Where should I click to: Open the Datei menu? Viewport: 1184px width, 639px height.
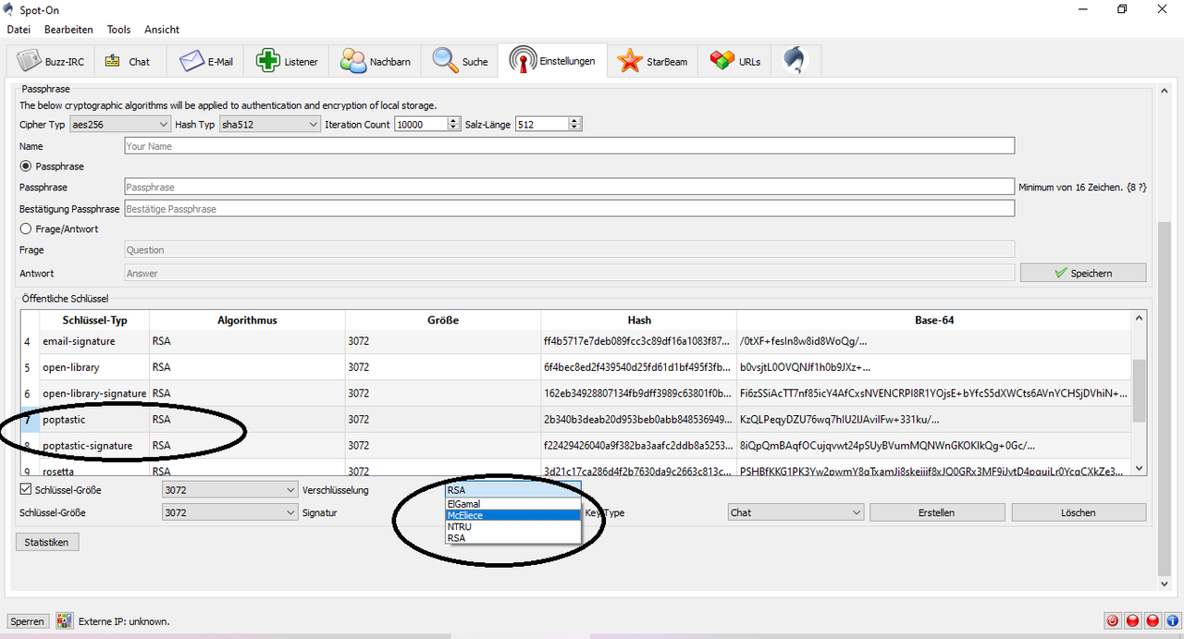coord(18,30)
